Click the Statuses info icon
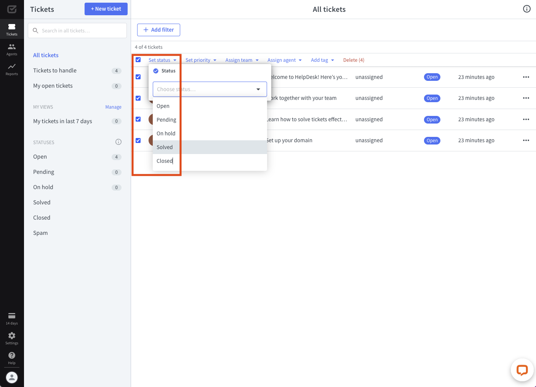536x387 pixels. [118, 142]
